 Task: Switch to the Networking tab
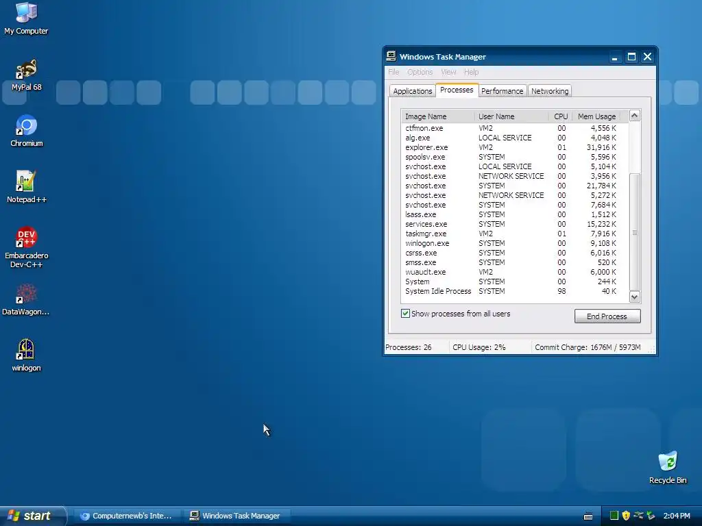(x=549, y=91)
